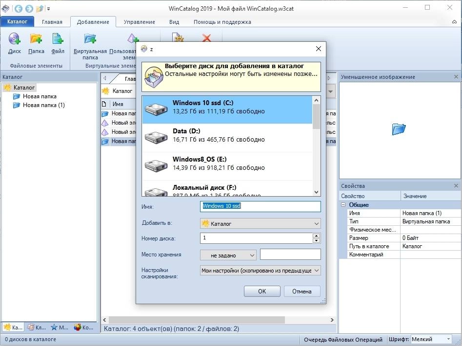The height and width of the screenshot is (346, 462).
Task: Click the folder-up icon in the quick access bar
Action: pos(40,9)
